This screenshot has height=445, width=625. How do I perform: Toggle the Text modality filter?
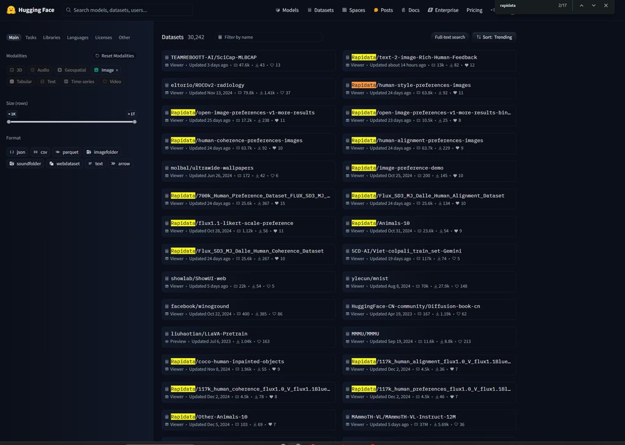click(48, 82)
